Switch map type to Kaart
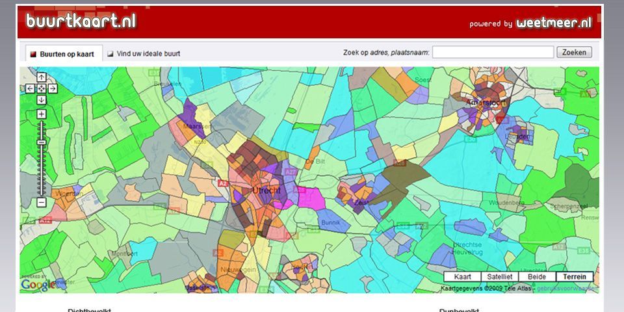Image resolution: width=624 pixels, height=312 pixels. [x=462, y=277]
